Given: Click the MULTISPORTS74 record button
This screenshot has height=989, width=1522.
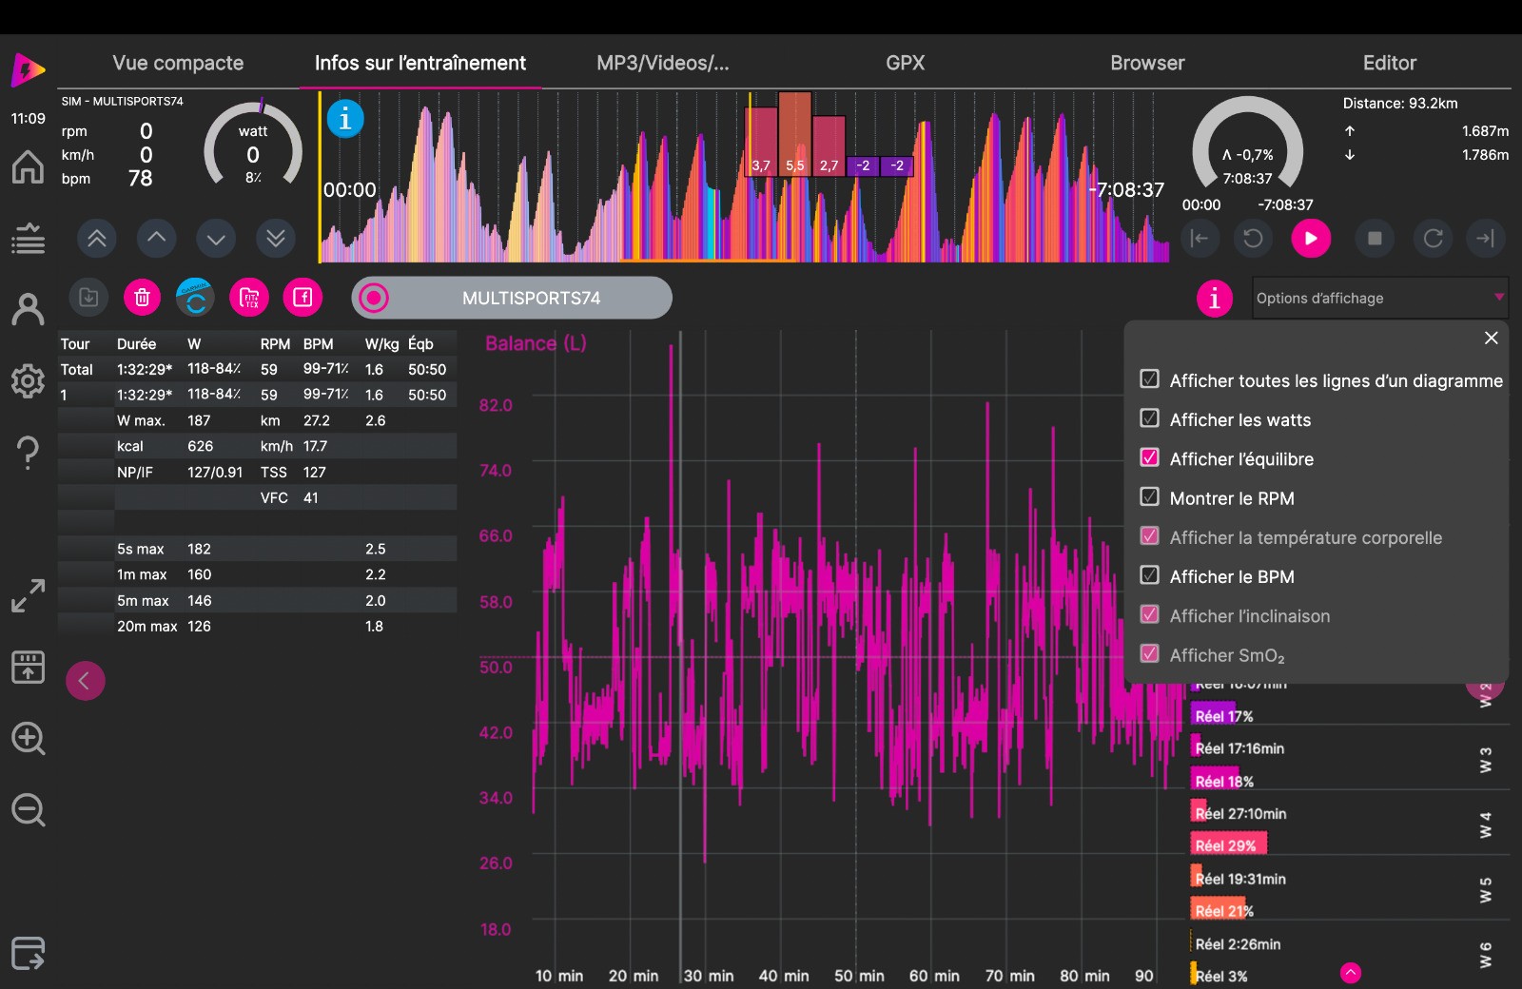Looking at the screenshot, I should pos(512,299).
